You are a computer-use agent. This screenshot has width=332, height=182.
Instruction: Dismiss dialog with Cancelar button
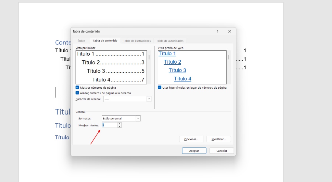click(222, 151)
